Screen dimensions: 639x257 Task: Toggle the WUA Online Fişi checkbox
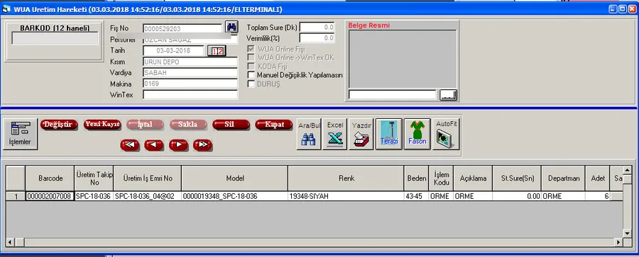(x=251, y=49)
